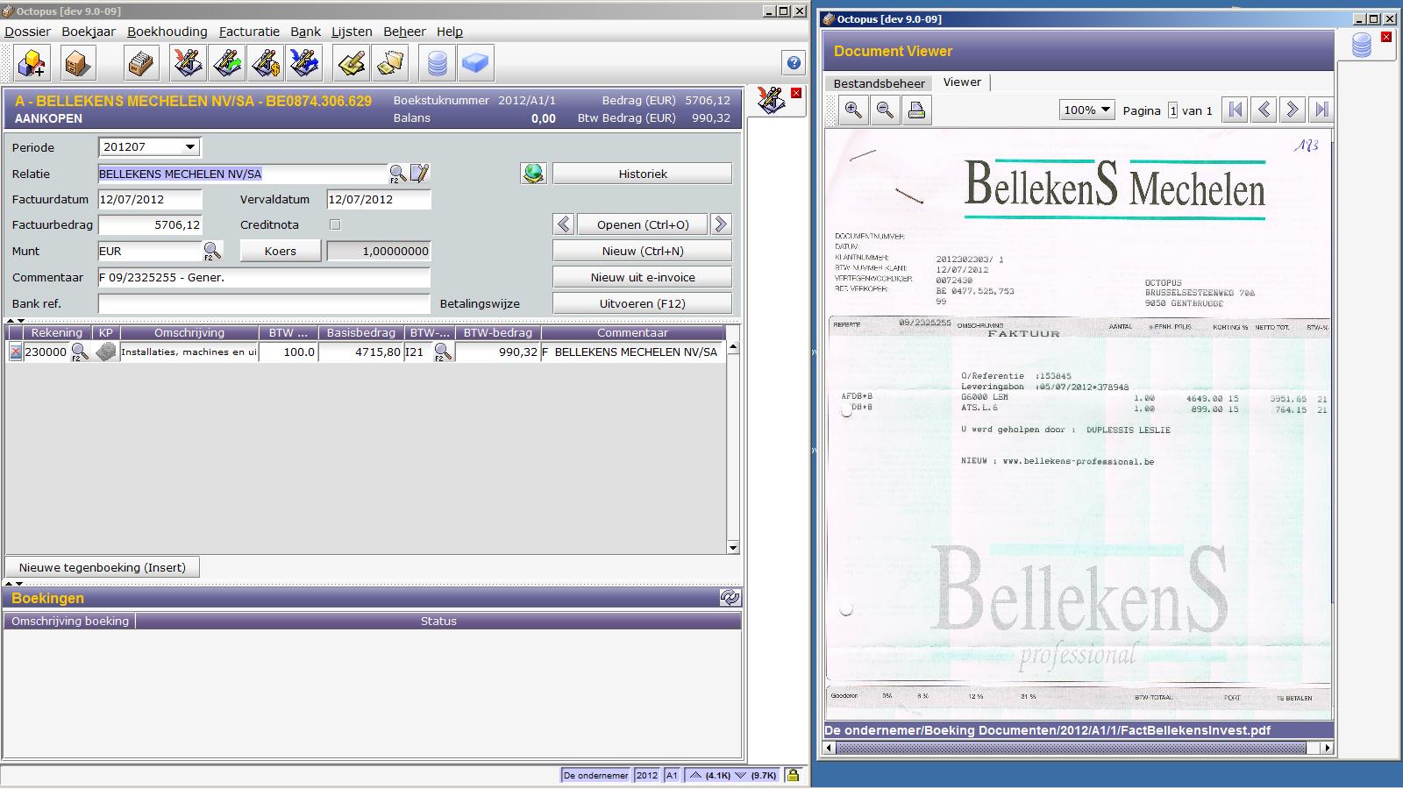
Task: Go to previous booking with left arrow
Action: (x=564, y=224)
